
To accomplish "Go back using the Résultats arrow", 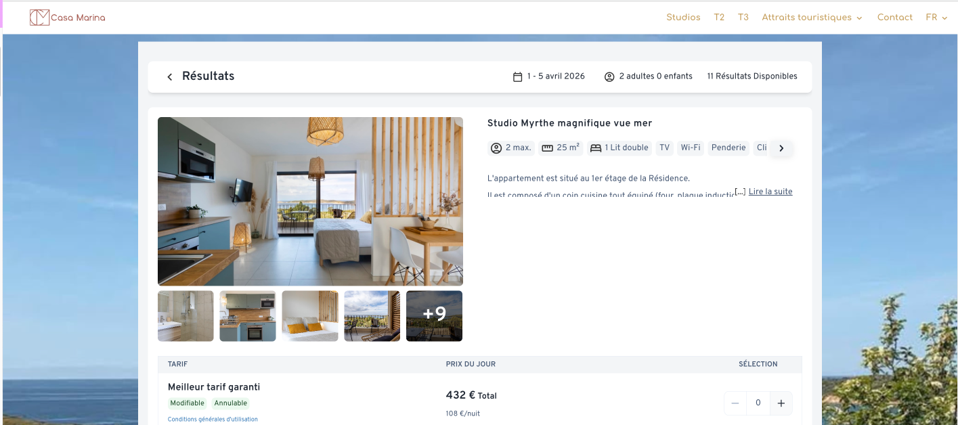I will click(170, 77).
